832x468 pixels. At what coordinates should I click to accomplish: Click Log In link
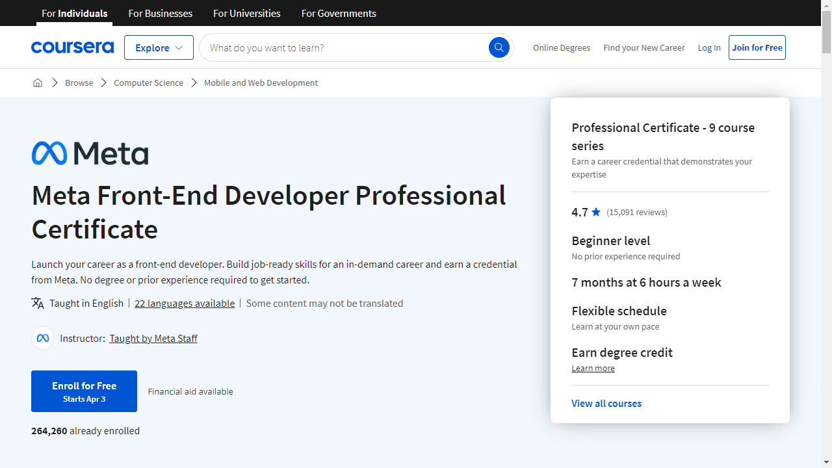tap(709, 47)
